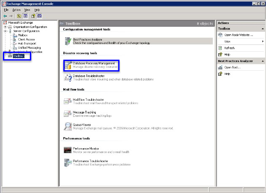Image resolution: width=266 pixels, height=193 pixels.
Task: Open the Action menu
Action: (x=16, y=10)
